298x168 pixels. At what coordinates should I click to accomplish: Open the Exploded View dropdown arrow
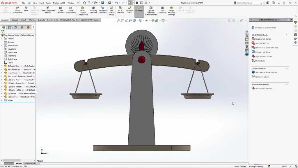(x=130, y=16)
